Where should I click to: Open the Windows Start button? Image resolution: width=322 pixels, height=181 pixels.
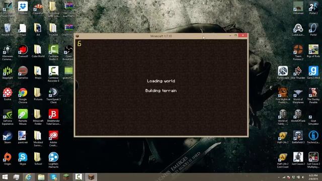(5, 177)
